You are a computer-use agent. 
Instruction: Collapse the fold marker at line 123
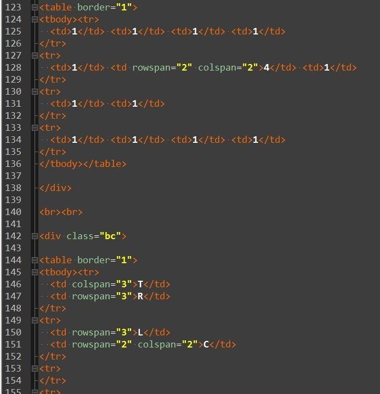tap(35, 8)
